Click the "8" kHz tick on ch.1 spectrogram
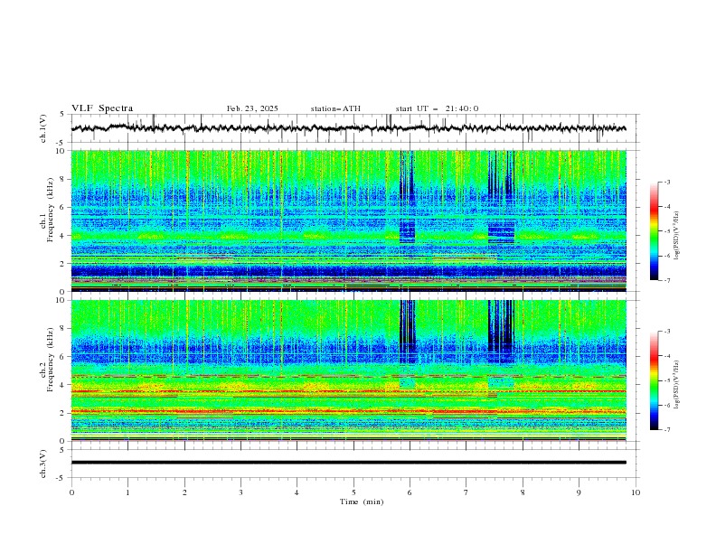716x553 pixels. pyautogui.click(x=63, y=179)
